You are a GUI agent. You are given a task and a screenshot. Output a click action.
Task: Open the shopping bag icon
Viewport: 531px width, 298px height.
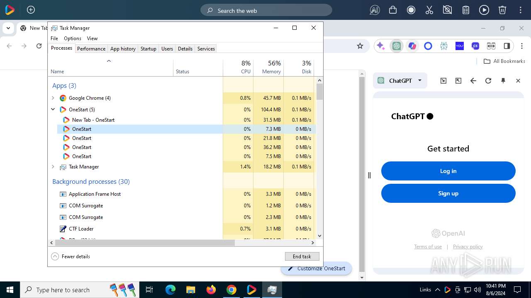(393, 10)
